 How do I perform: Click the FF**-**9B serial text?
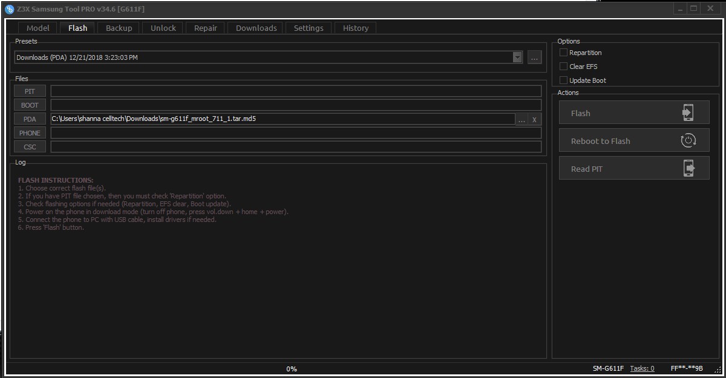pyautogui.click(x=687, y=368)
